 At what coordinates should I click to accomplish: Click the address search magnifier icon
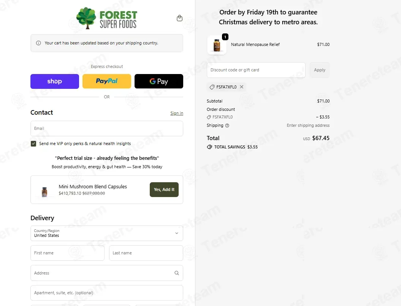point(177,273)
